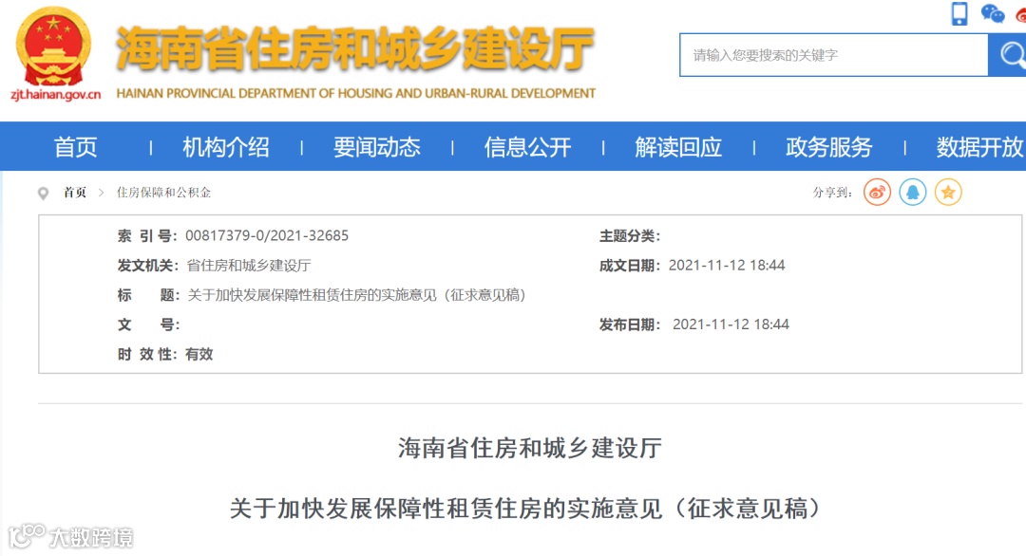Image resolution: width=1026 pixels, height=556 pixels.
Task: Go to 住房保障和公积金 breadcrumb link
Action: pyautogui.click(x=163, y=192)
